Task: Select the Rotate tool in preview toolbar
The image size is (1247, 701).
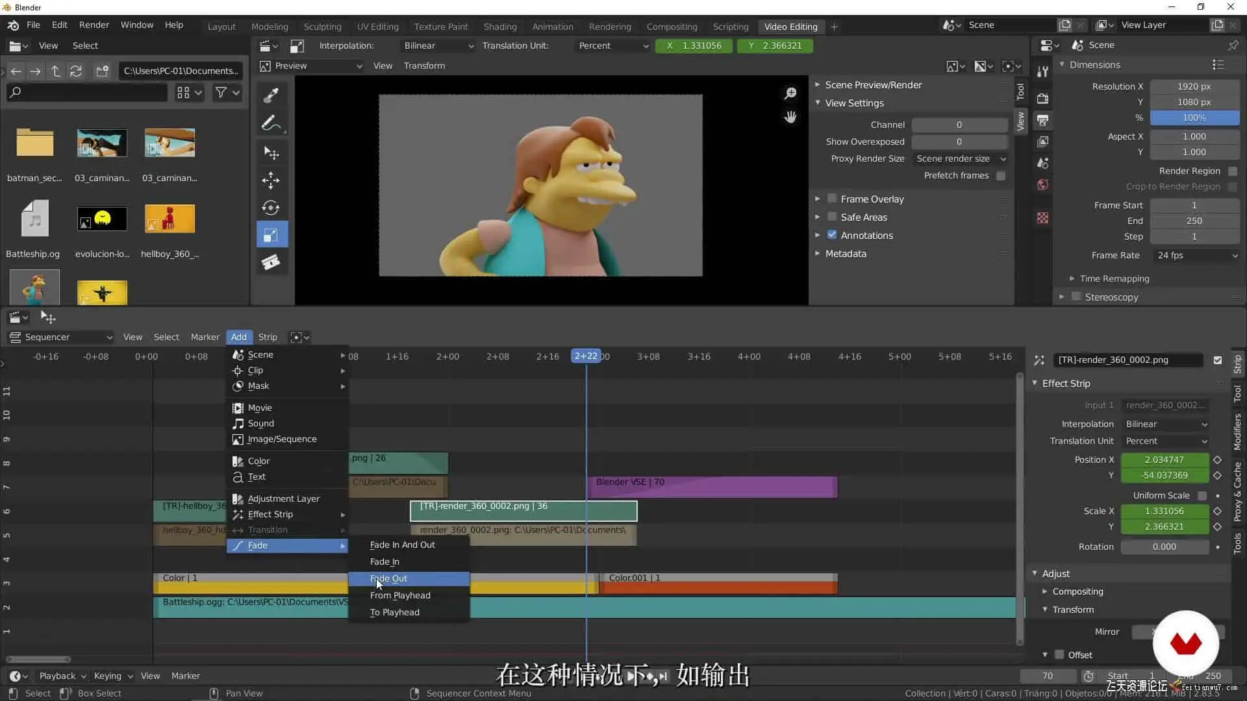Action: 271,208
